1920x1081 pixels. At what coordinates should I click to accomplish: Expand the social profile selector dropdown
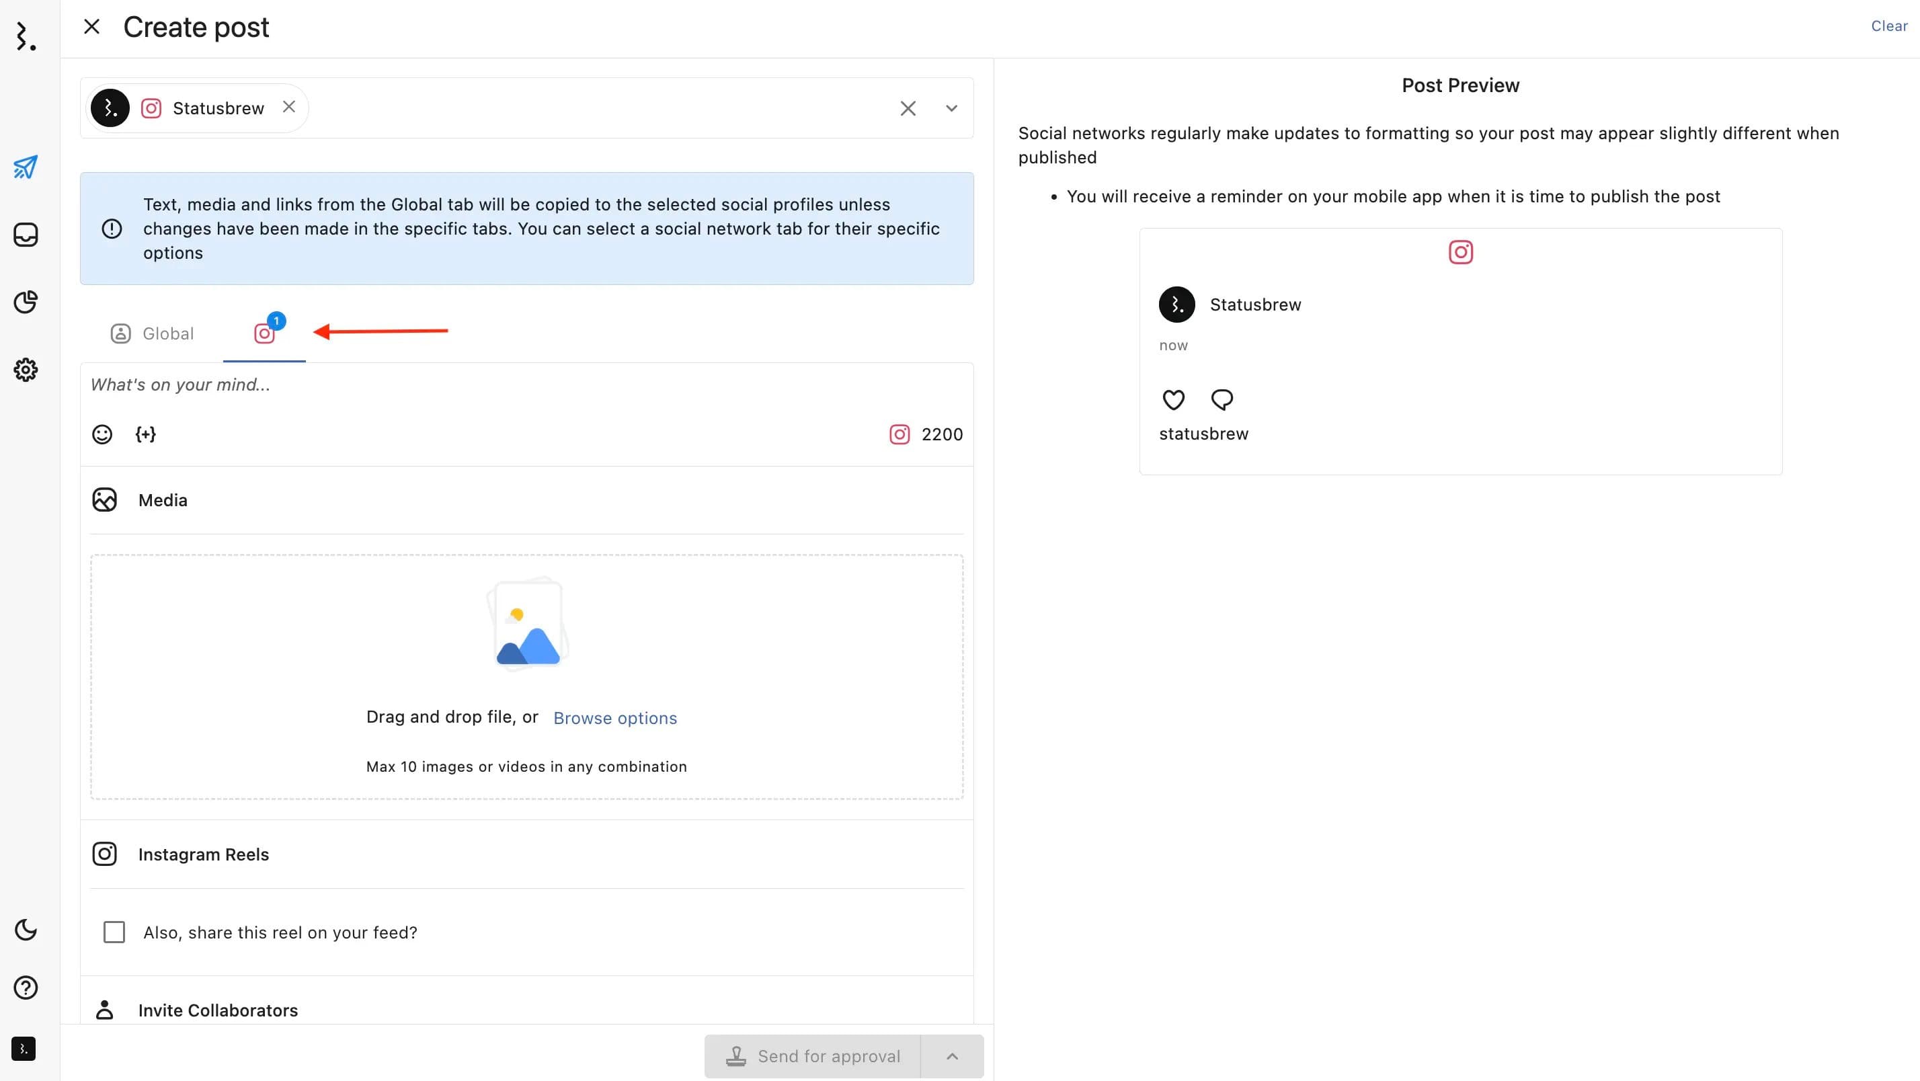coord(951,108)
